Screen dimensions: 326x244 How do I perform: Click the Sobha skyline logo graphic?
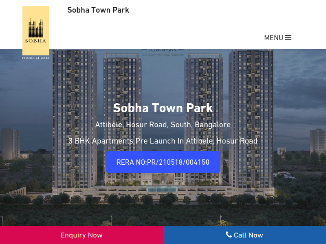tap(35, 28)
